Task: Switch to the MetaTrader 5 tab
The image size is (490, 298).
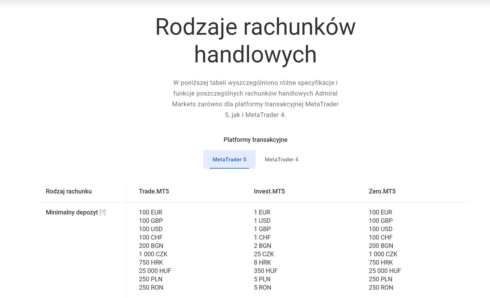Action: (x=229, y=159)
